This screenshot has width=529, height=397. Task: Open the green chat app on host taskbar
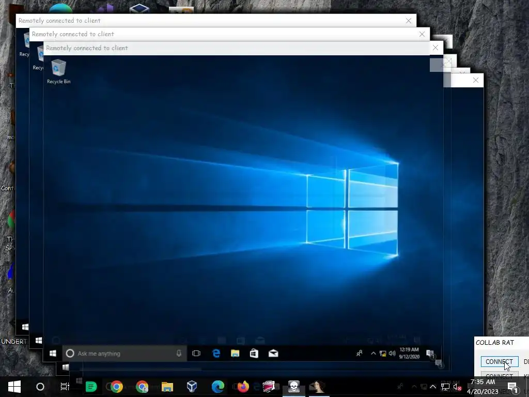point(91,387)
